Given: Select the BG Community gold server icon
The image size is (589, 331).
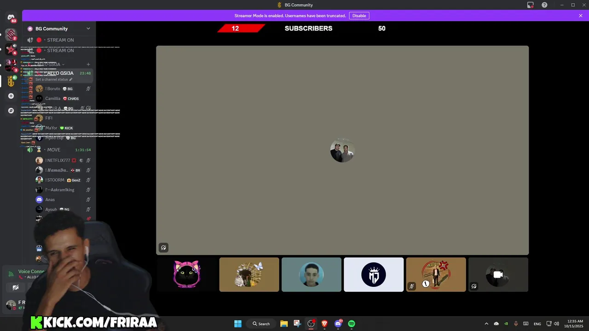Looking at the screenshot, I should point(11,81).
